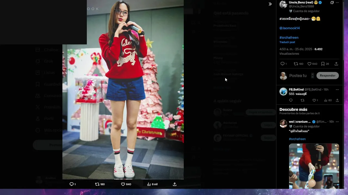Share FB_BeKind comment
The image size is (348, 195).
(337, 100)
